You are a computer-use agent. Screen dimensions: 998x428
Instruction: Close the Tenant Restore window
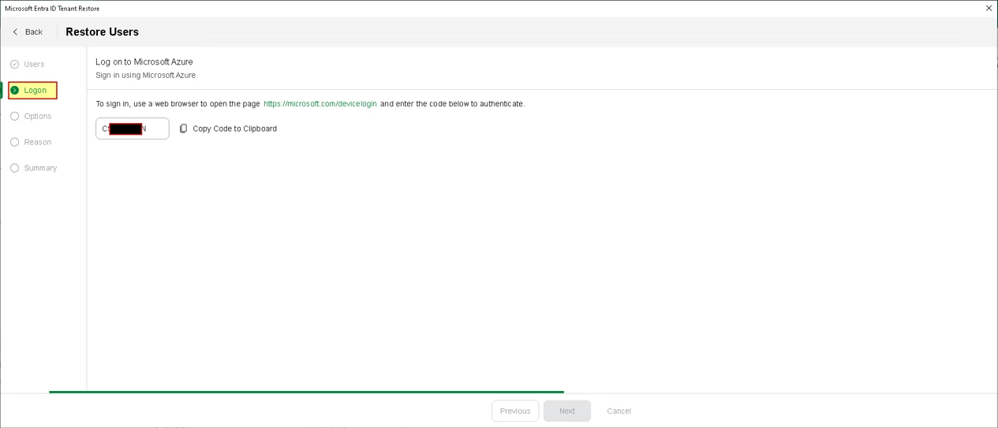989,8
